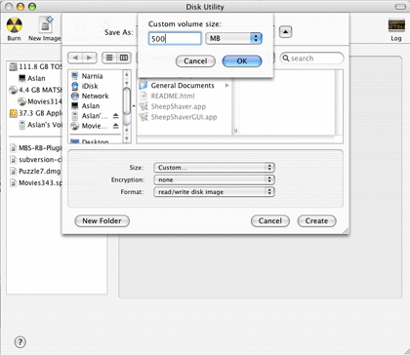Select SheepShaver.app in file list

(173, 106)
